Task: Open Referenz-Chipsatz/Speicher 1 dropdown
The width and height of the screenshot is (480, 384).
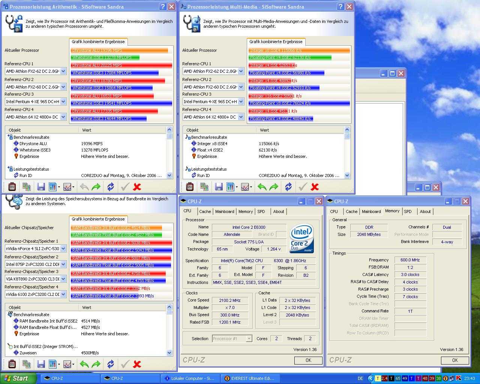Action: point(63,249)
